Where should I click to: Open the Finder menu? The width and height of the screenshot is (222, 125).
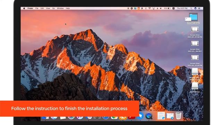coord(30,8)
